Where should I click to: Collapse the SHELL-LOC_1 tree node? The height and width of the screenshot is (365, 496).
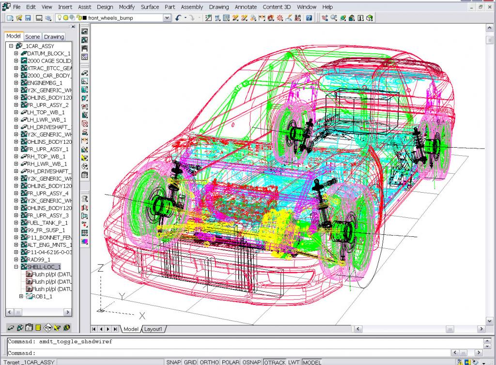click(16, 267)
